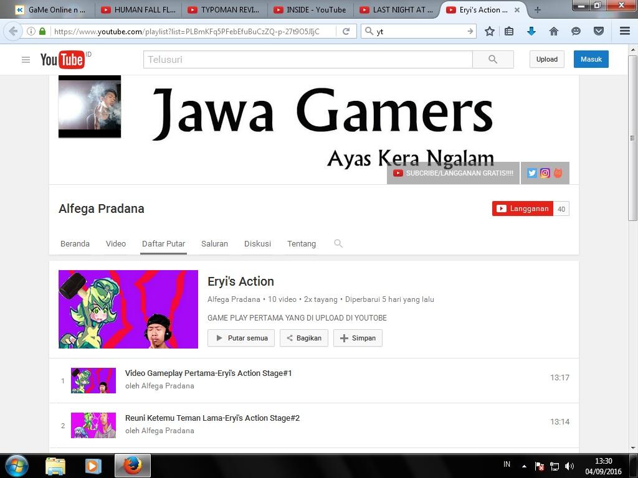The height and width of the screenshot is (478, 638).
Task: Open Windows Explorer from the taskbar
Action: click(x=55, y=466)
